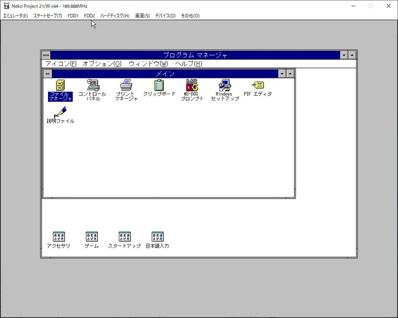
Task: Select the コントロールパネル (Control Panel) icon
Action: 92,90
